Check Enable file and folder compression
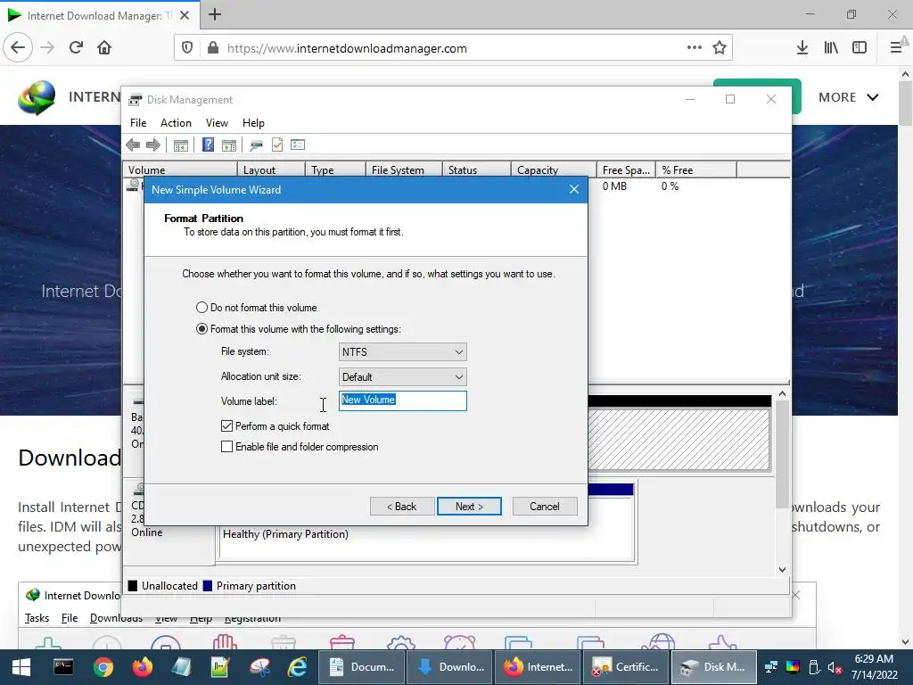The height and width of the screenshot is (685, 913). [227, 447]
